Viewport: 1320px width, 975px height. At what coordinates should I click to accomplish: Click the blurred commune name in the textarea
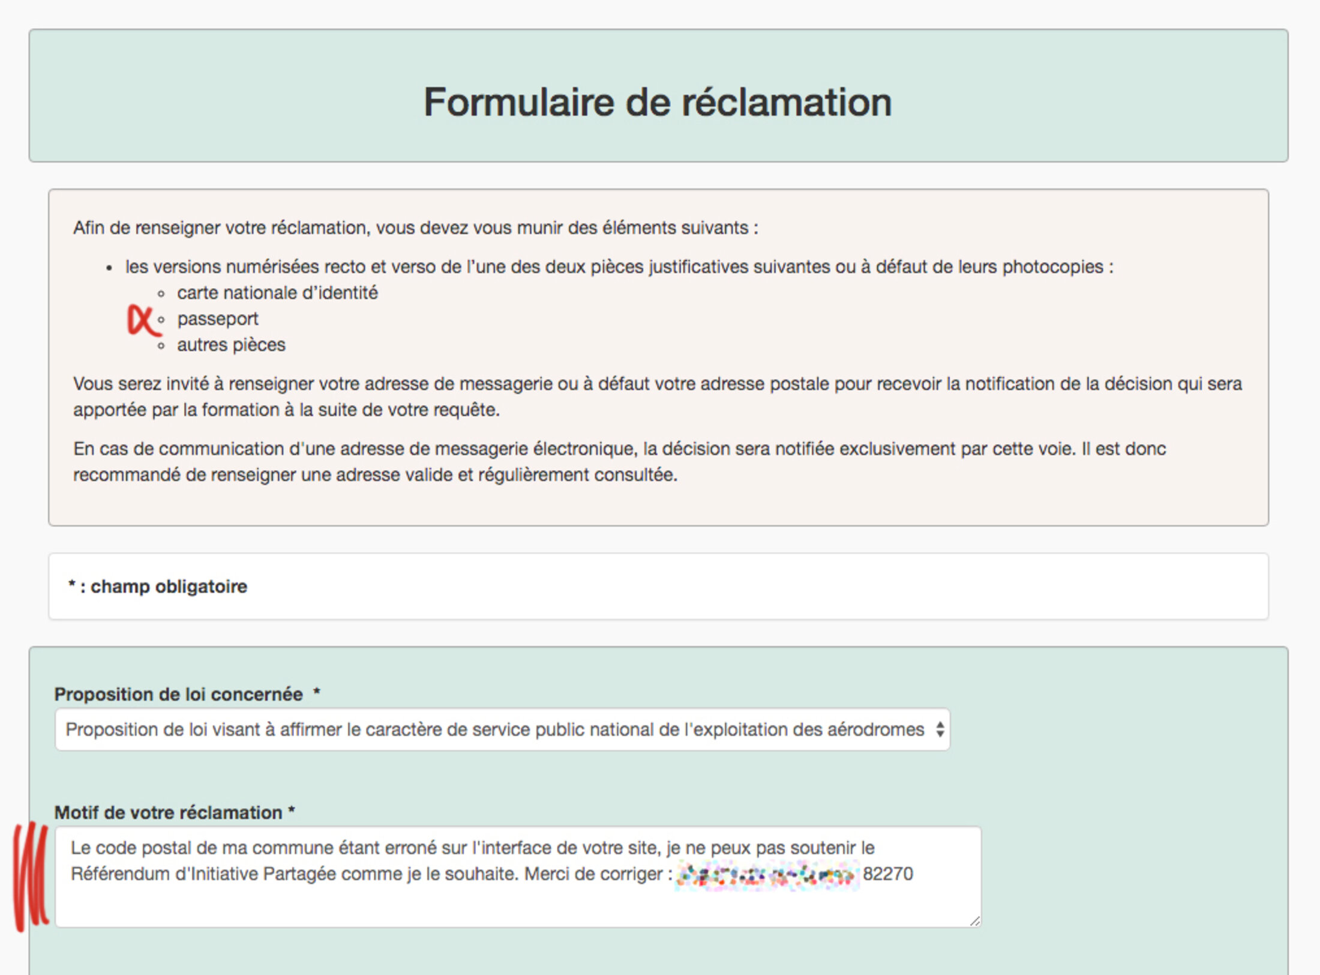tap(766, 875)
